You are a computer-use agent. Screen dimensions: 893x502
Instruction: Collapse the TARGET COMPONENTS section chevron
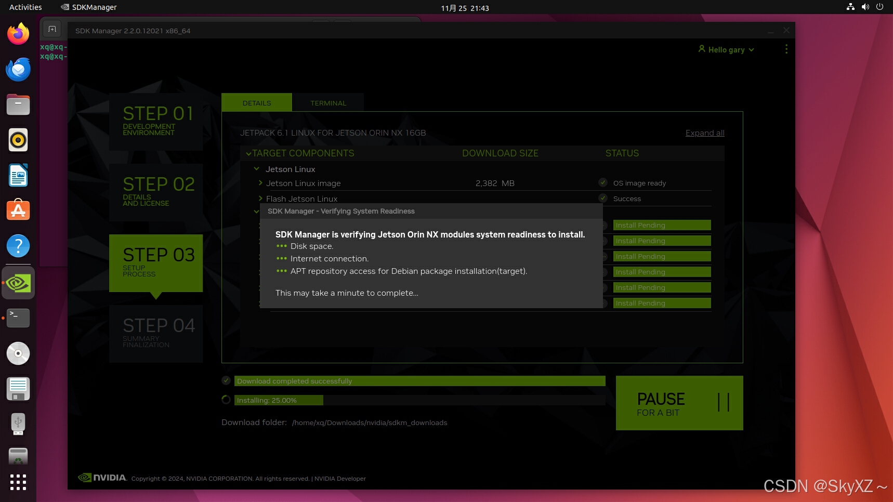pos(248,153)
